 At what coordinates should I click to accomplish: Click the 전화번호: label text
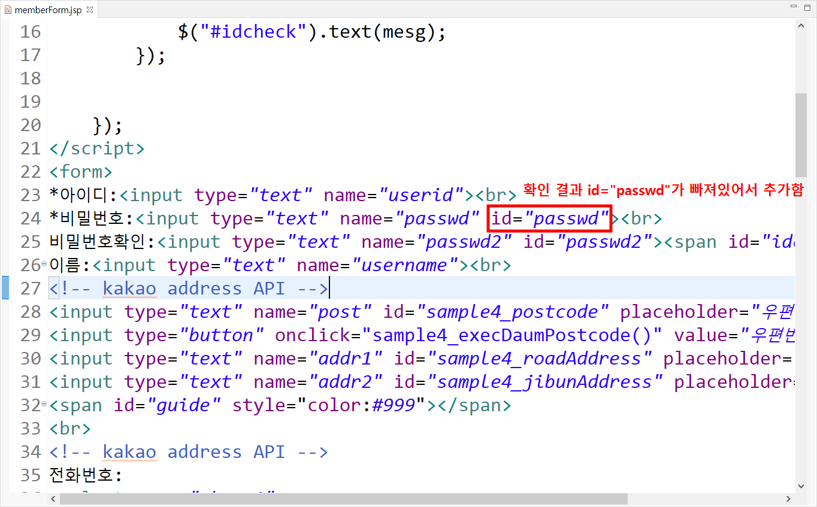86,475
